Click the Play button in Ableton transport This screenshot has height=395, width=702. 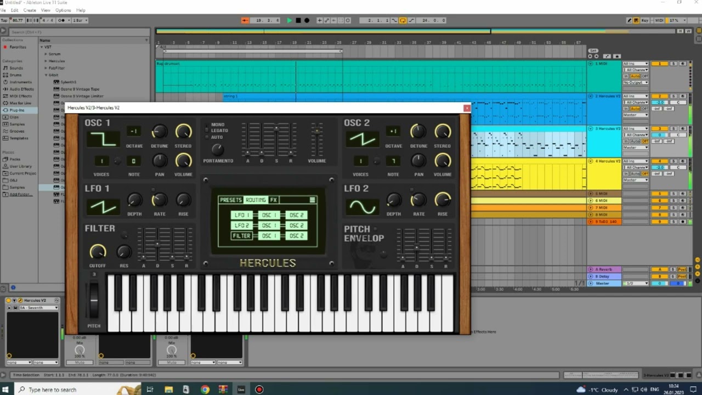tap(289, 20)
